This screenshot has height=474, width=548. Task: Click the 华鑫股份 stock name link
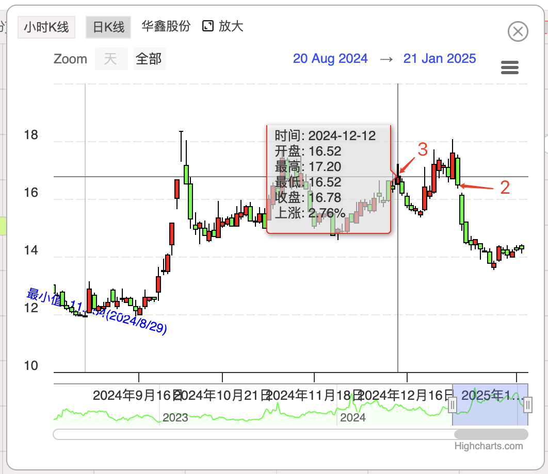pyautogui.click(x=166, y=26)
